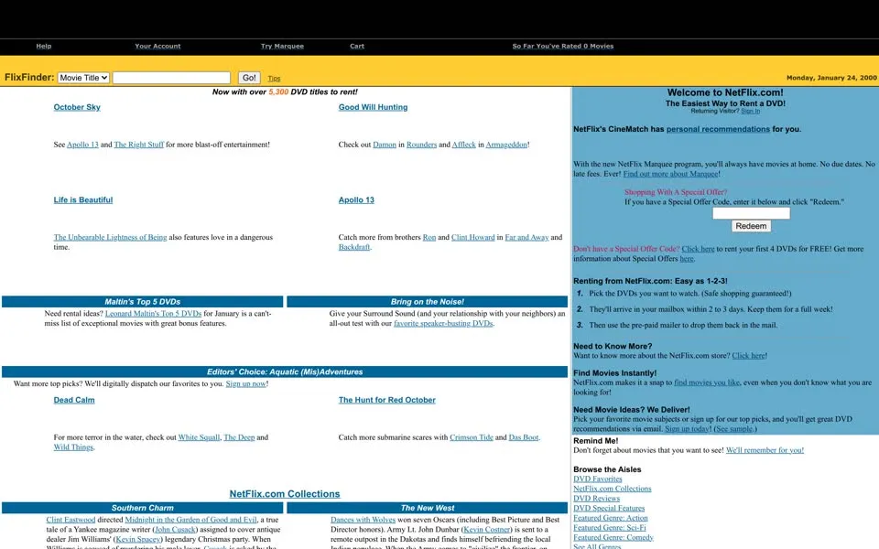Click Sign up now under Editors' Choice
879x549 pixels.
click(245, 383)
